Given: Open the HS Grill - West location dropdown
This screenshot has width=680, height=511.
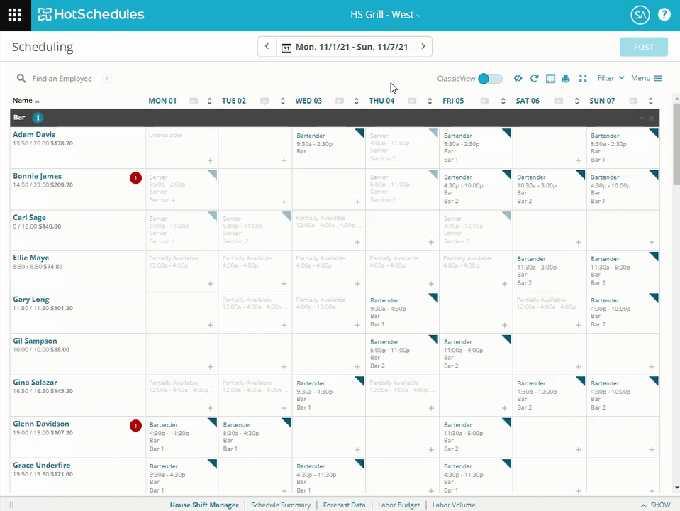Looking at the screenshot, I should (385, 15).
